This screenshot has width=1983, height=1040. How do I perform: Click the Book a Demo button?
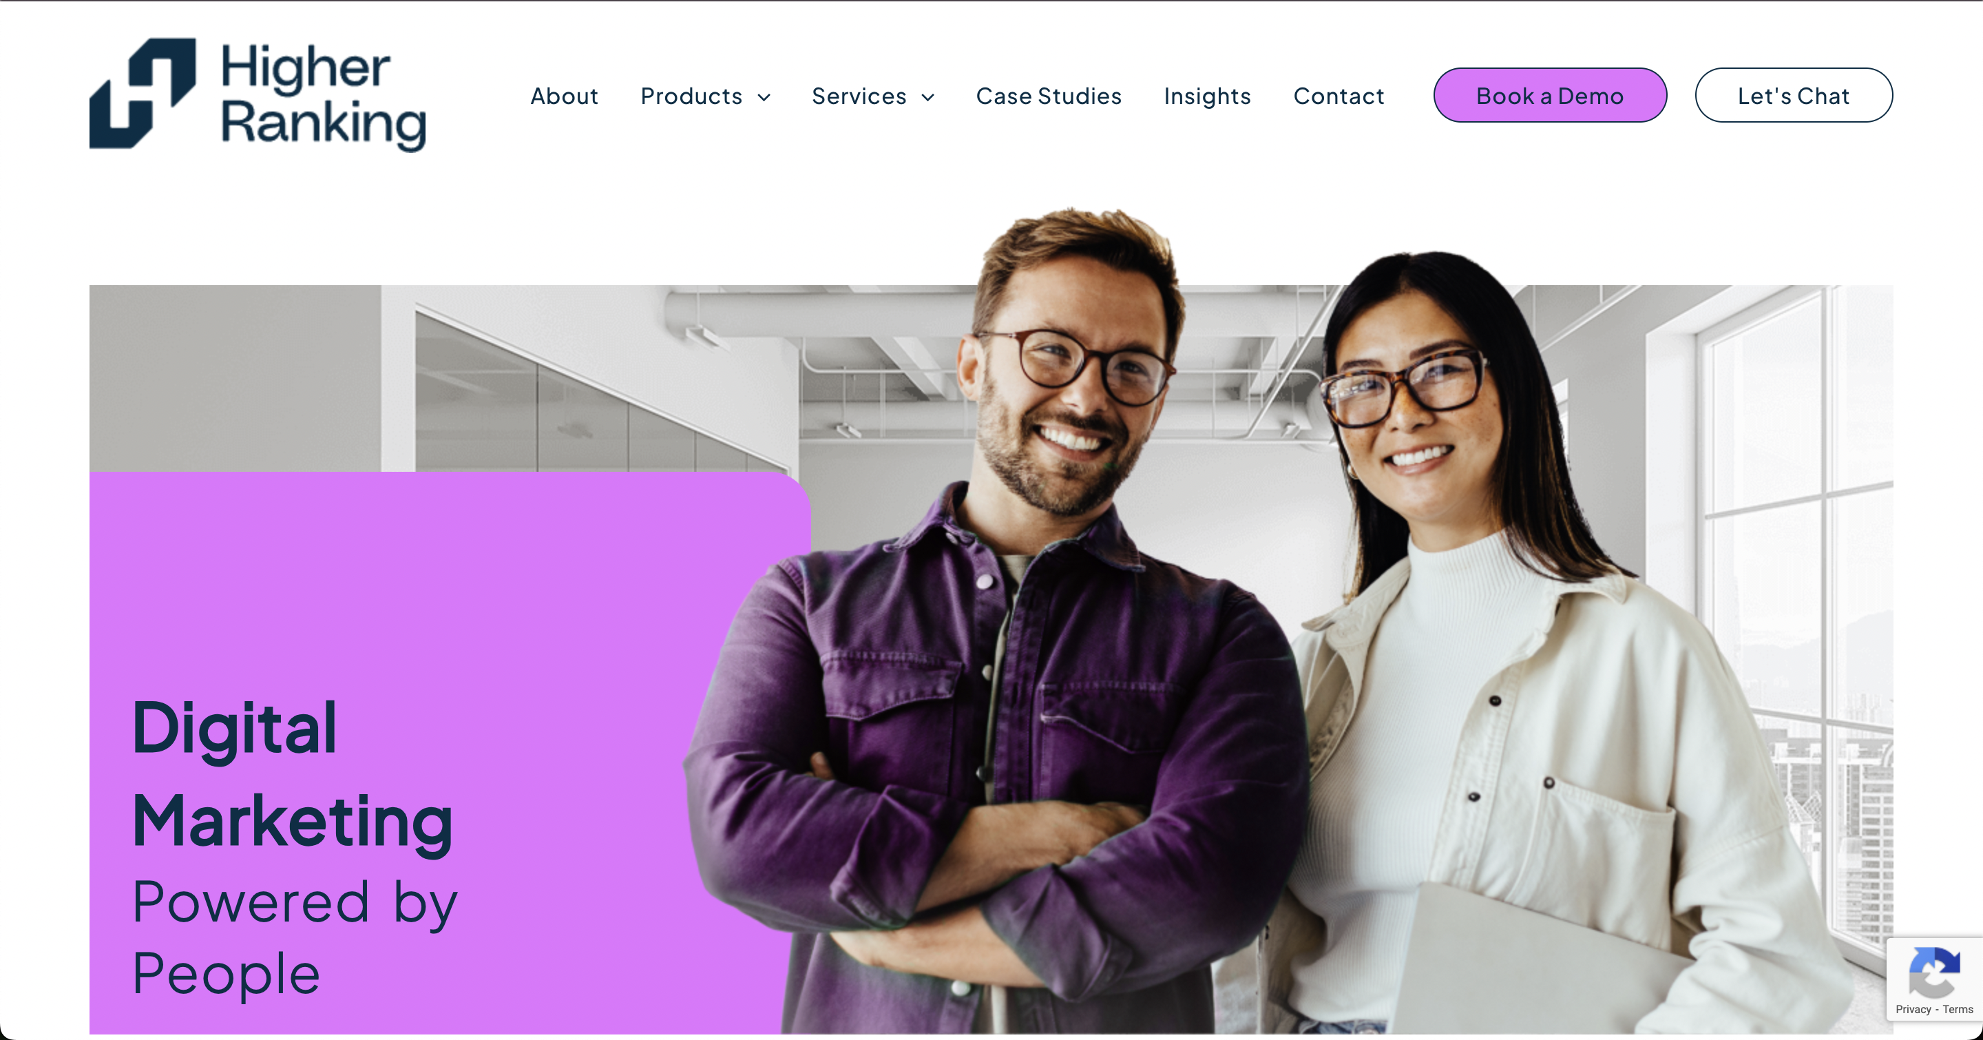coord(1550,96)
